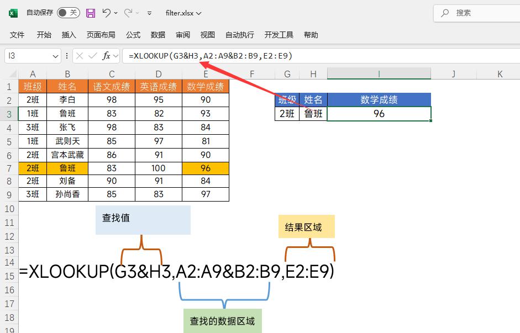This screenshot has height=333, width=520.
Task: Open the 文件 menu
Action: tap(17, 35)
